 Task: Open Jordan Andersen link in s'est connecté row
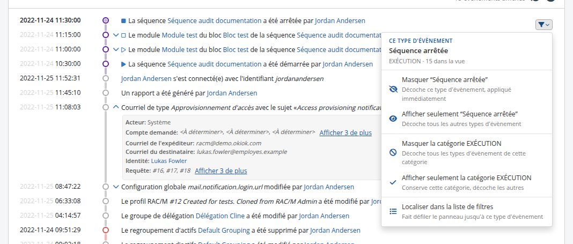pos(146,78)
